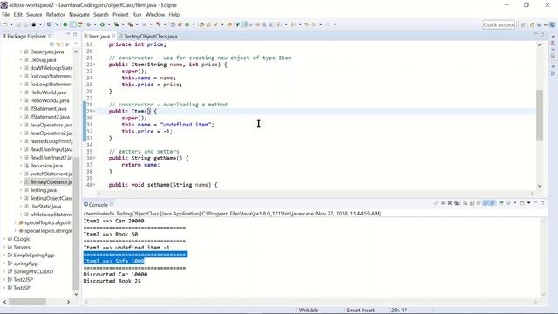This screenshot has width=558, height=314.
Task: Open the Open Console dropdown arrow
Action: coord(529,203)
